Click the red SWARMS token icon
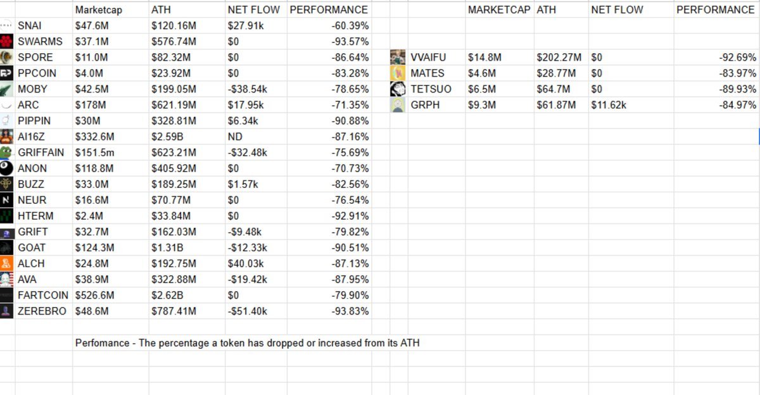The image size is (760, 395). pos(7,42)
